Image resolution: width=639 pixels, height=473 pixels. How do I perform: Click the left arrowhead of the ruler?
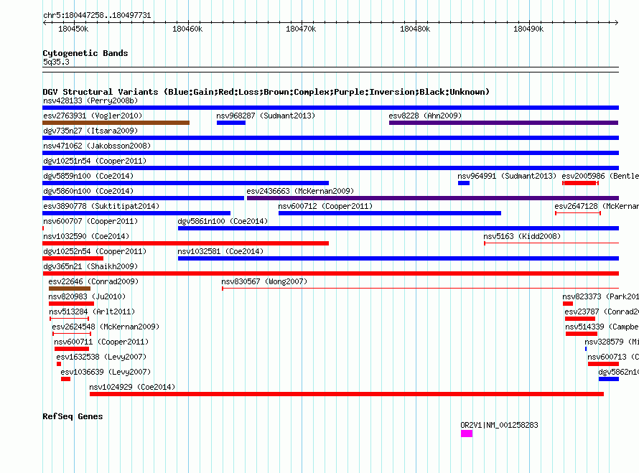[x=45, y=22]
